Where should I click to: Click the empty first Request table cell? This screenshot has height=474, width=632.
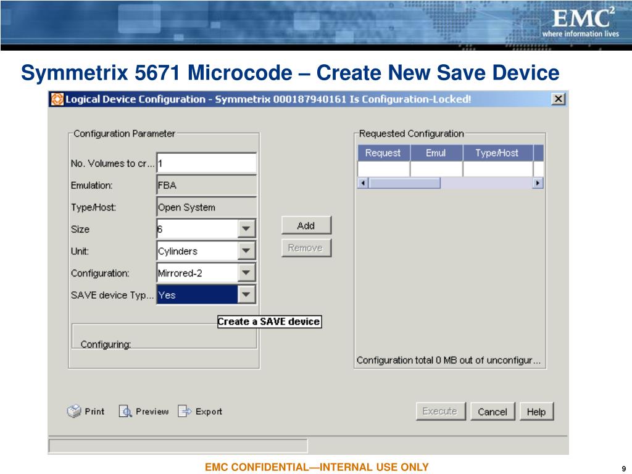(384, 169)
